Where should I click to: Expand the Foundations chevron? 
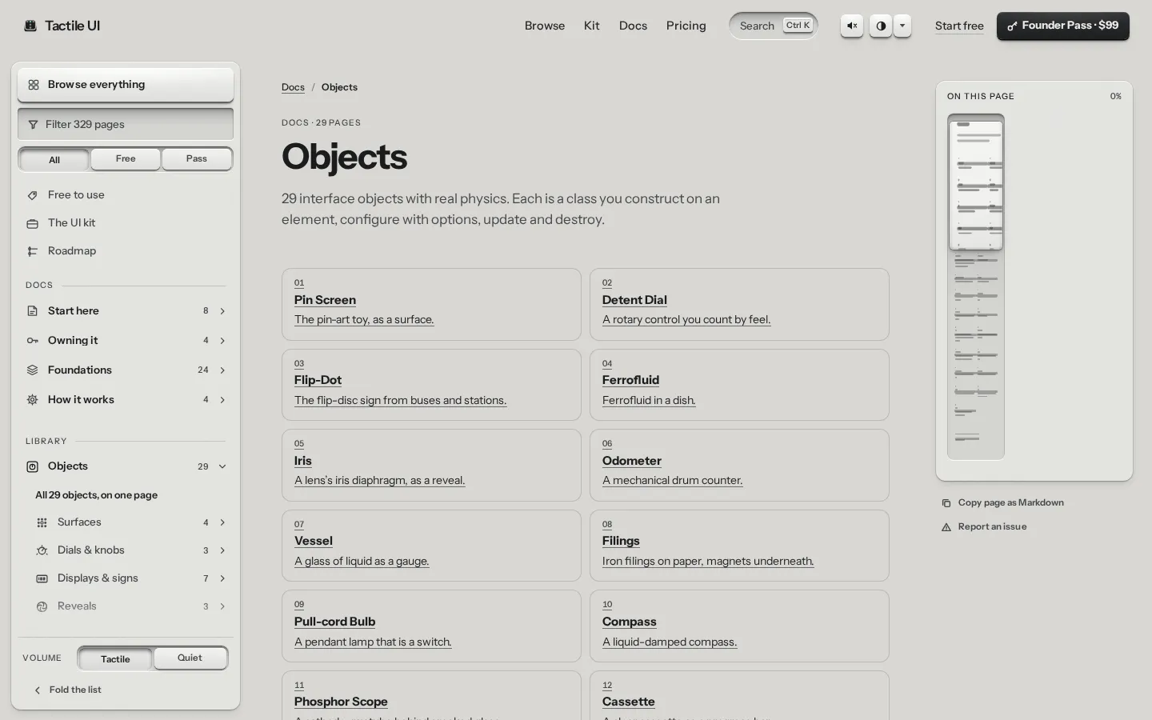pos(222,370)
